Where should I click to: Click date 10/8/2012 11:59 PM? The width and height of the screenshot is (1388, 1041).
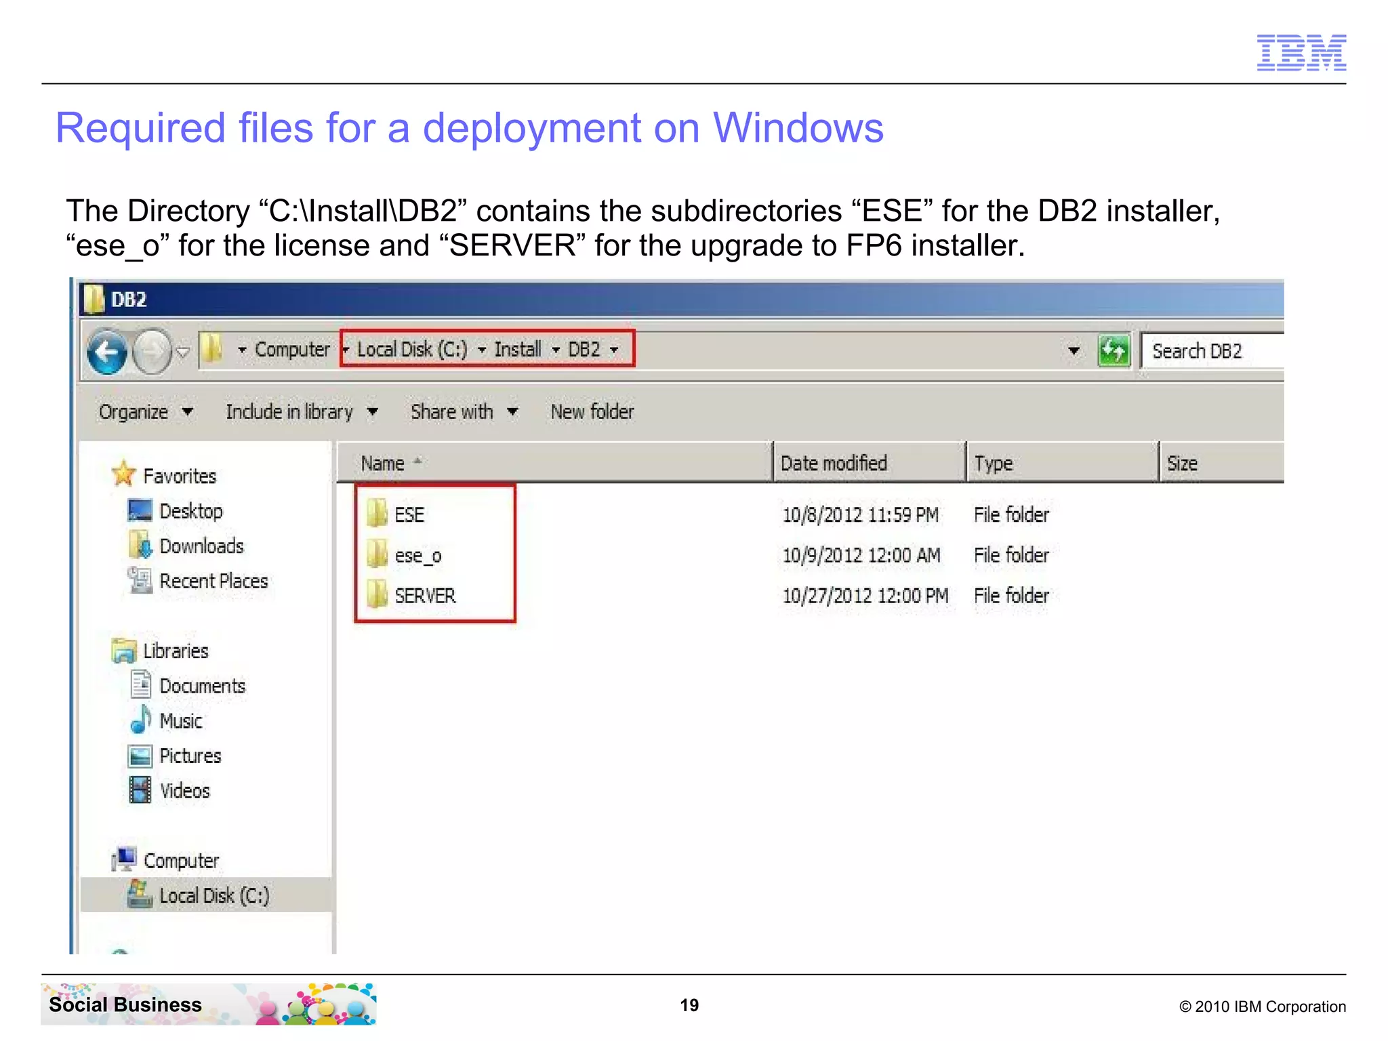point(860,515)
